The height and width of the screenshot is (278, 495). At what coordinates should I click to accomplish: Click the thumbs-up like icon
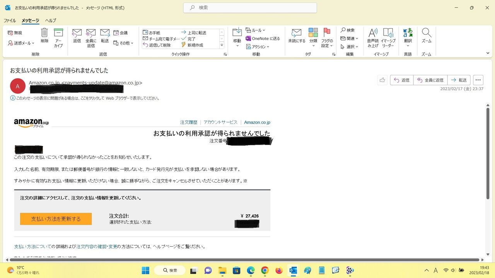pos(382,80)
